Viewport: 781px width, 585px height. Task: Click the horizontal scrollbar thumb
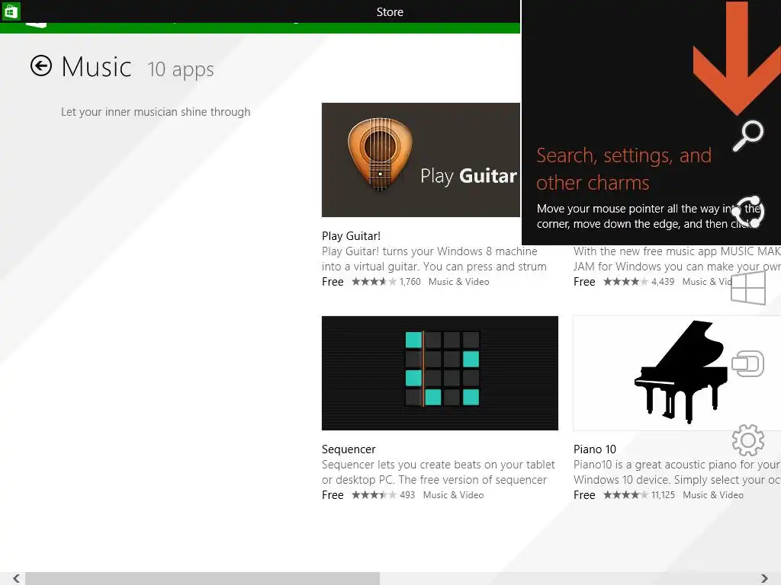pyautogui.click(x=202, y=578)
